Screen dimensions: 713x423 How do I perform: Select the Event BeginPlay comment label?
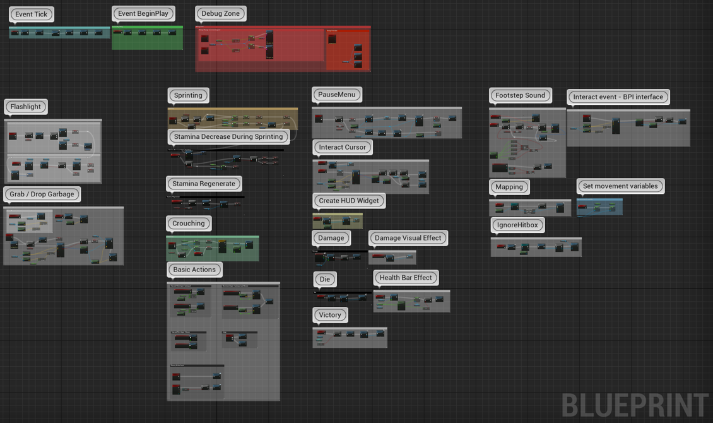click(144, 13)
